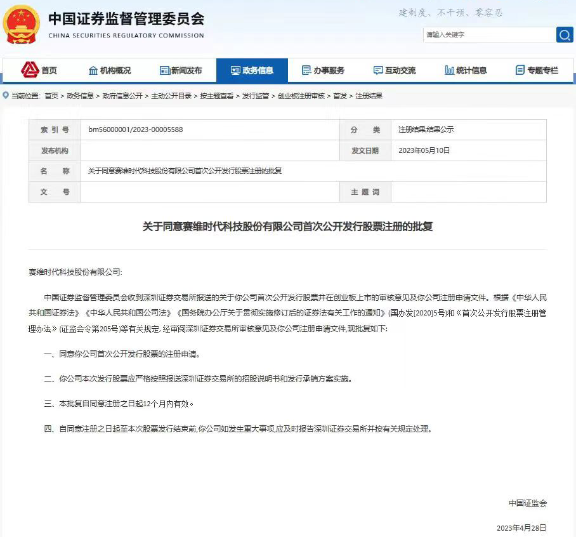Click the magnifier search button
576x537 pixels.
coord(564,35)
